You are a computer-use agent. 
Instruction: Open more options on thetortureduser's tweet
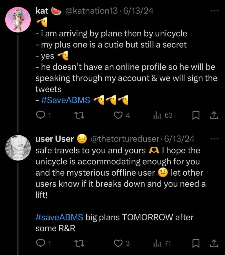214,139
